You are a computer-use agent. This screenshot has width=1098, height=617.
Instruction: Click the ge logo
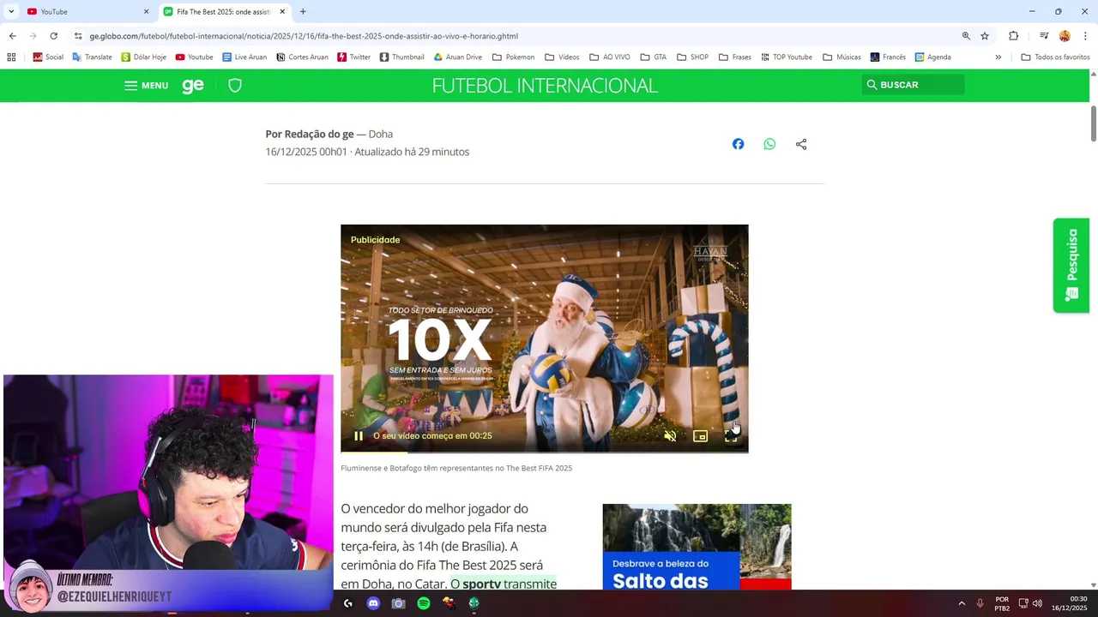(x=193, y=85)
